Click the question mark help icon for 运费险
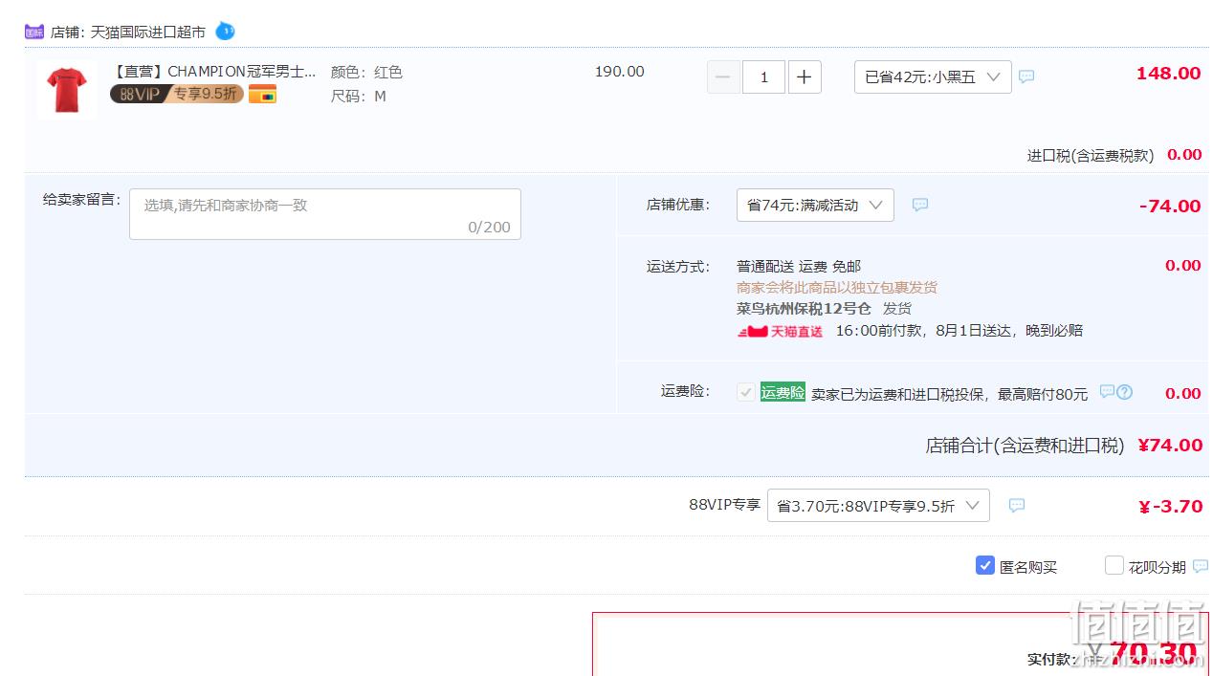Image resolution: width=1213 pixels, height=676 pixels. click(x=1125, y=392)
